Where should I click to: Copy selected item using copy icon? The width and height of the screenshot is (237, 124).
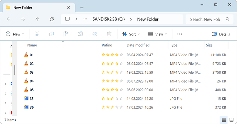[52, 34]
